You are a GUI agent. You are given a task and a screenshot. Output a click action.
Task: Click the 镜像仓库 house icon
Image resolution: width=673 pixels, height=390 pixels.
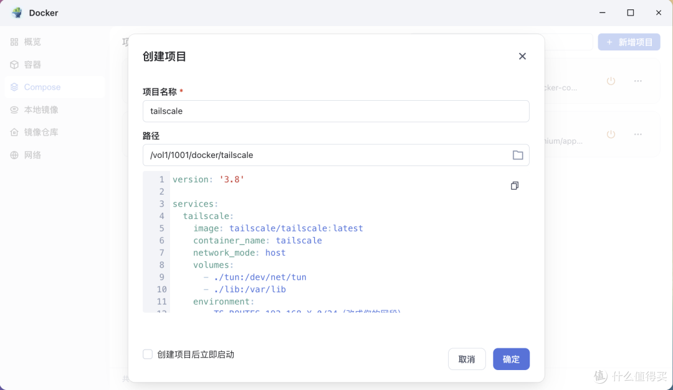14,132
